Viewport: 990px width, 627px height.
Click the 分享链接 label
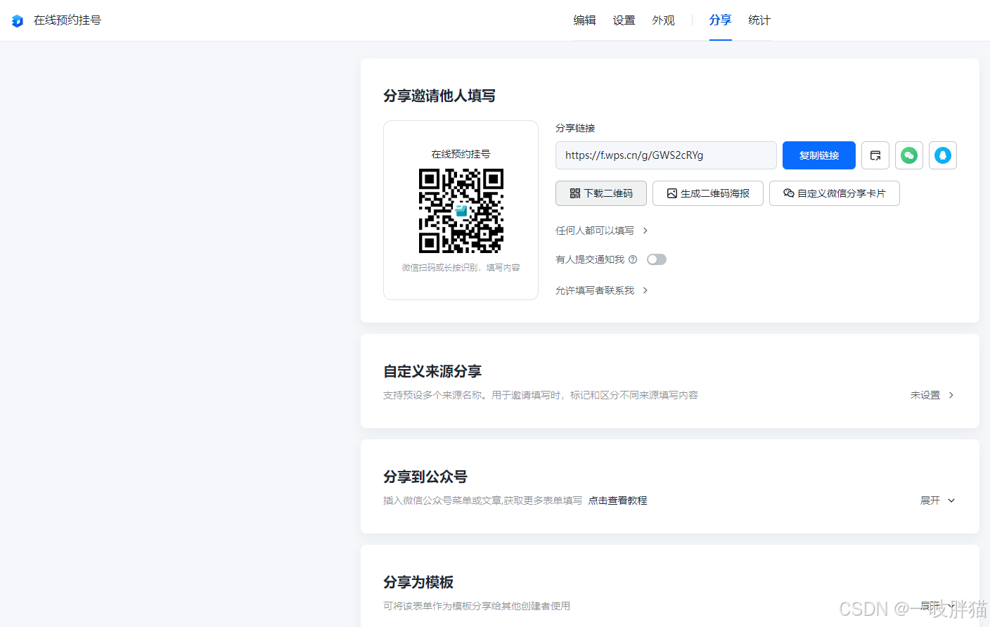point(575,128)
